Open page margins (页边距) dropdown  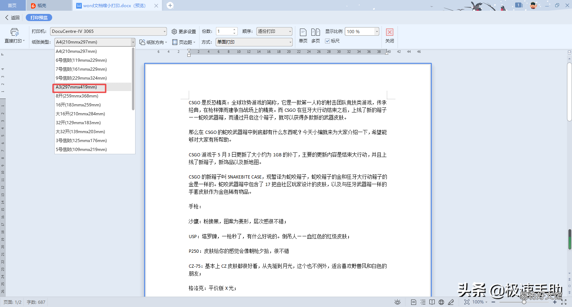pyautogui.click(x=184, y=42)
